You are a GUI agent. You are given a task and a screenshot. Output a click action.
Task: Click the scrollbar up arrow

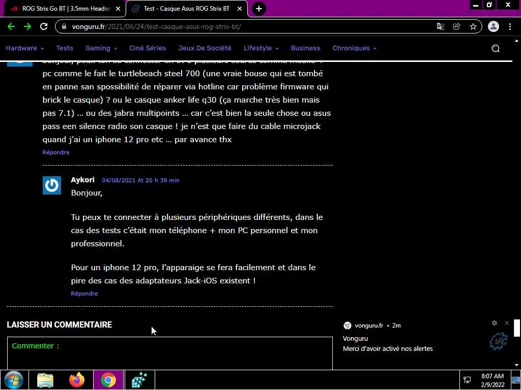point(516,41)
